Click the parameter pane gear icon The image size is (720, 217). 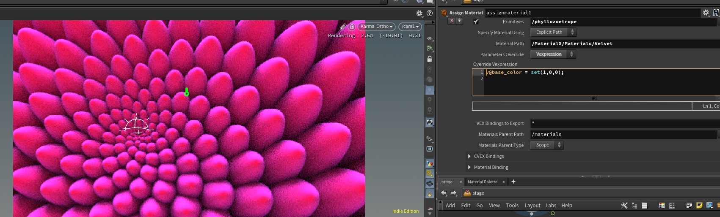coord(706,13)
